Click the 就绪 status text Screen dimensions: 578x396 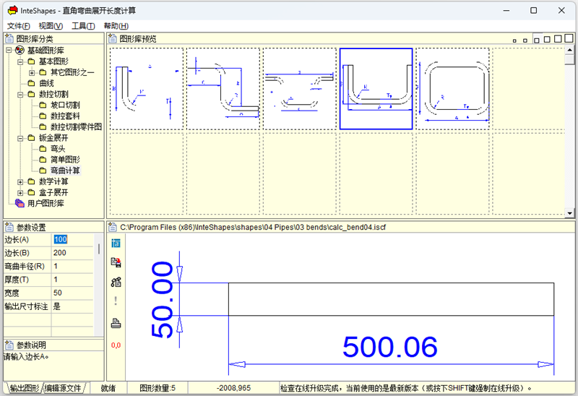(x=108, y=388)
